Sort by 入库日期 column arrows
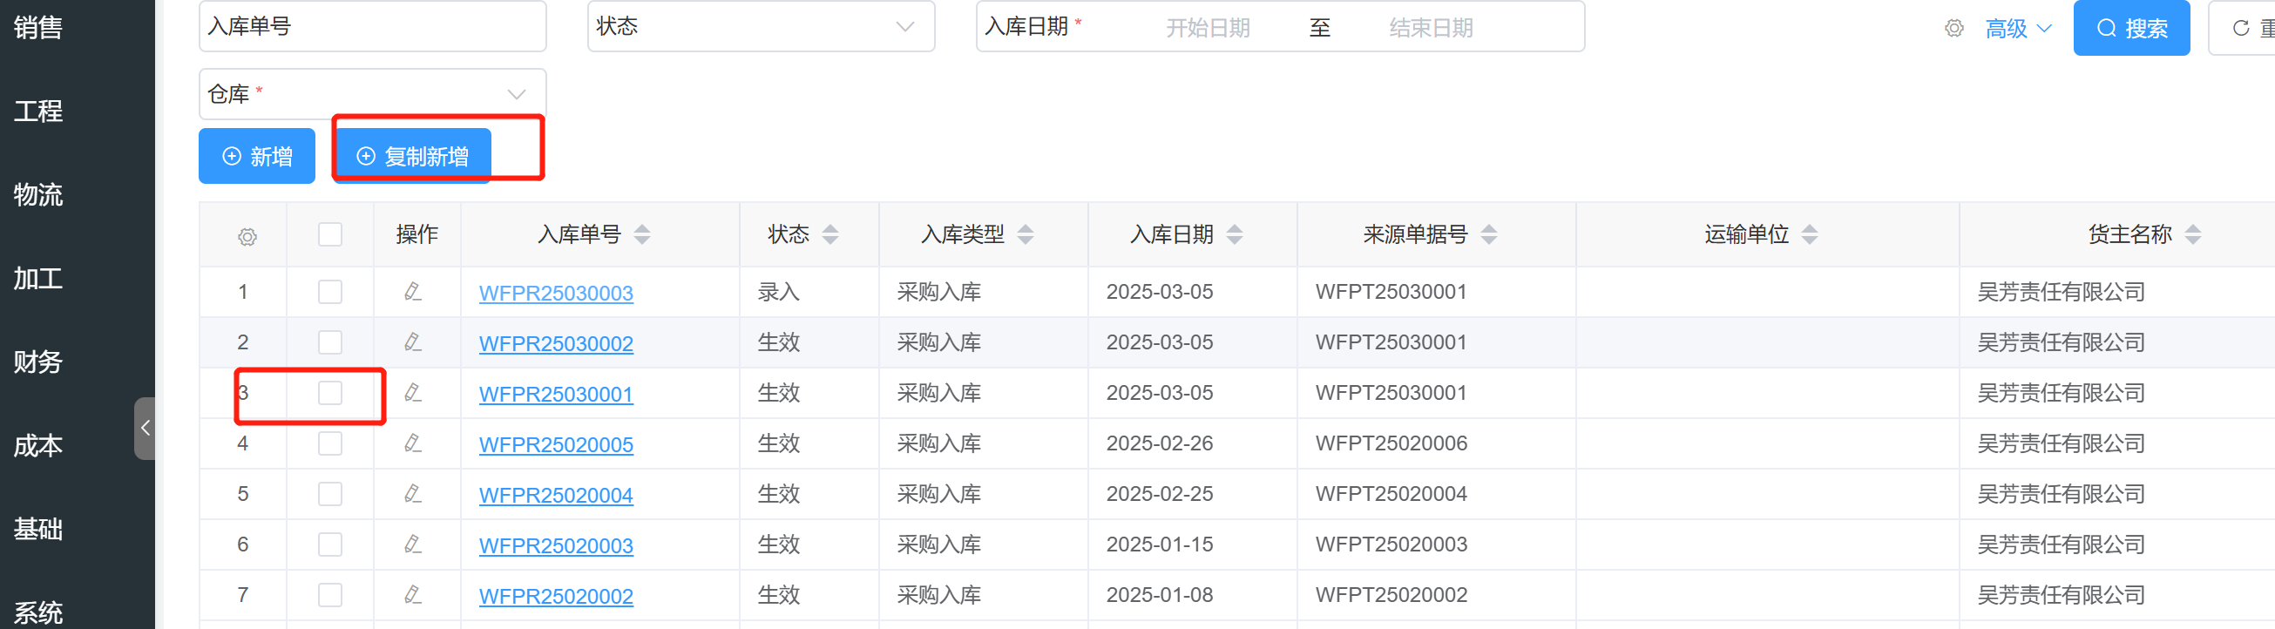Viewport: 2275px width, 629px height. [1235, 234]
